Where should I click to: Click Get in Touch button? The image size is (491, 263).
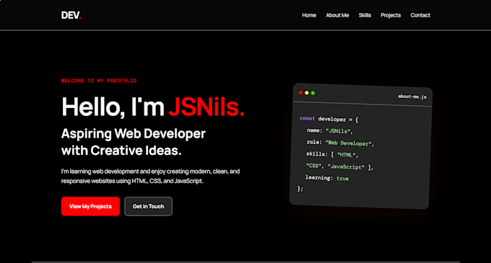click(149, 206)
